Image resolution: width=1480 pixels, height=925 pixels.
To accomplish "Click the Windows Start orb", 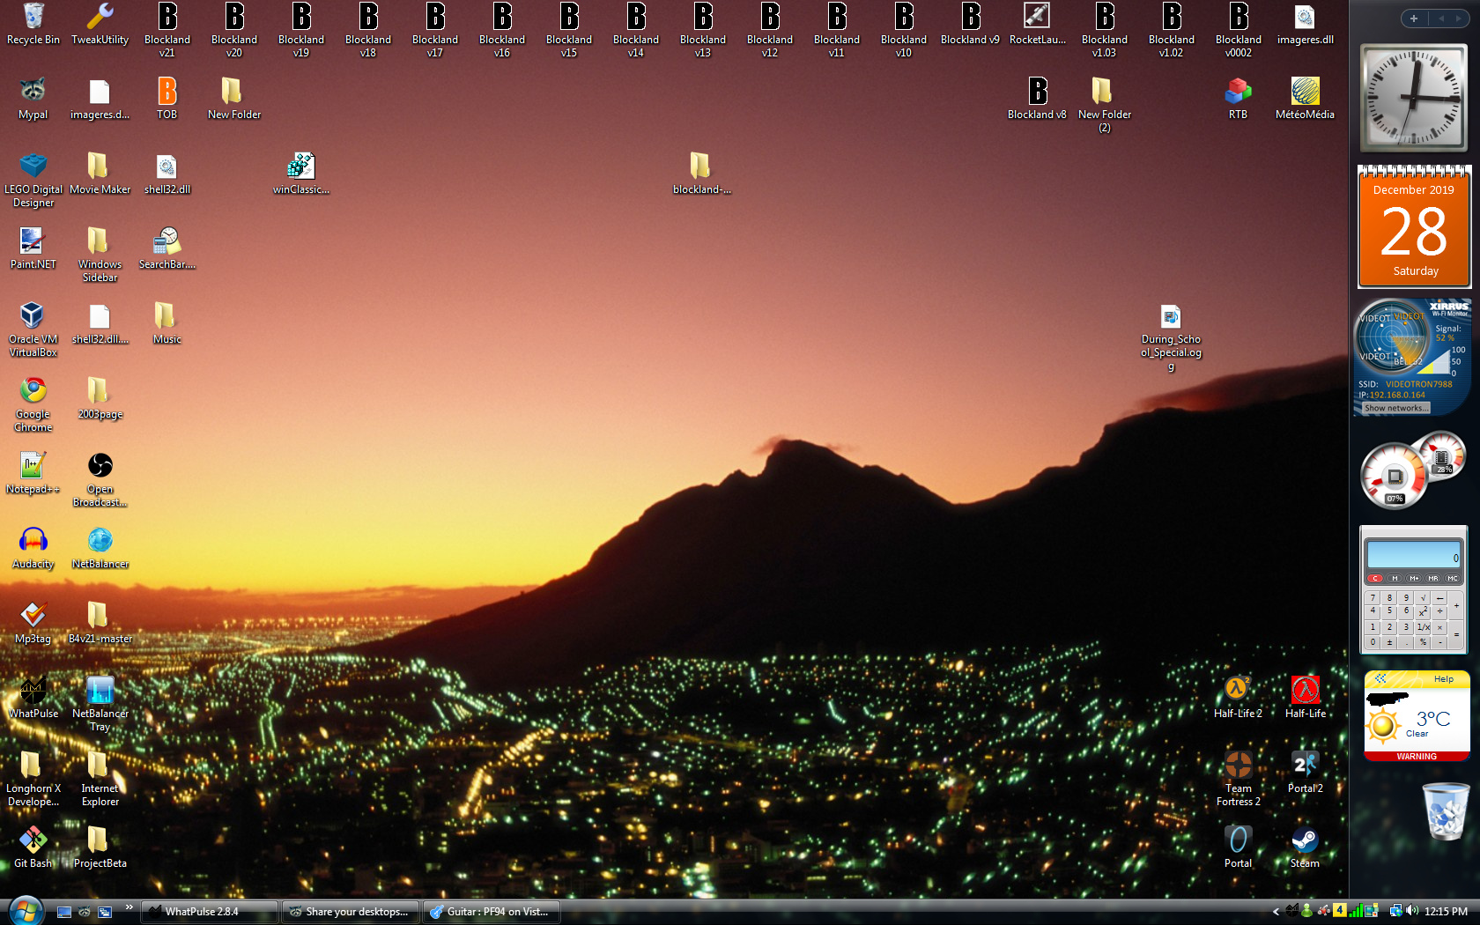I will pos(26,910).
